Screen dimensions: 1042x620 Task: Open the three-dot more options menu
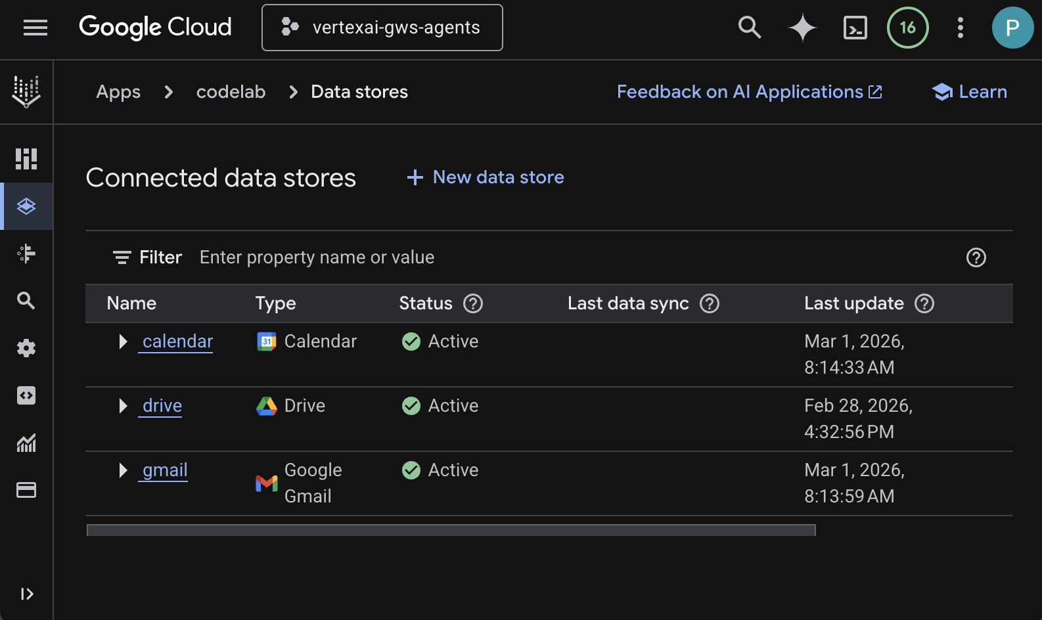click(960, 28)
